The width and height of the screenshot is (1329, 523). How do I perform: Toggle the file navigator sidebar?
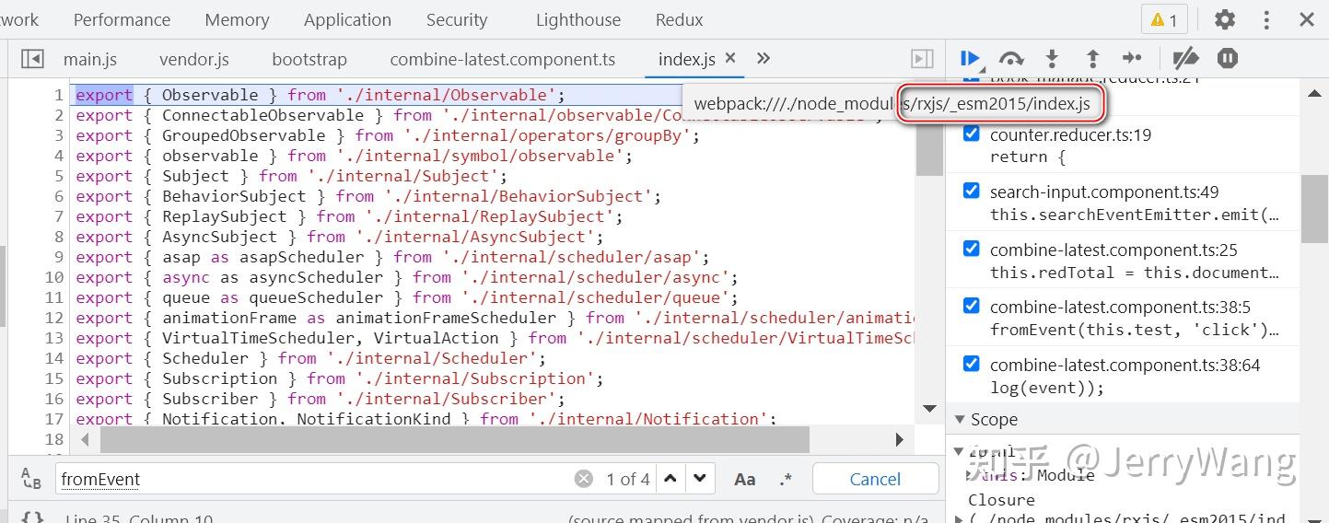tap(32, 59)
